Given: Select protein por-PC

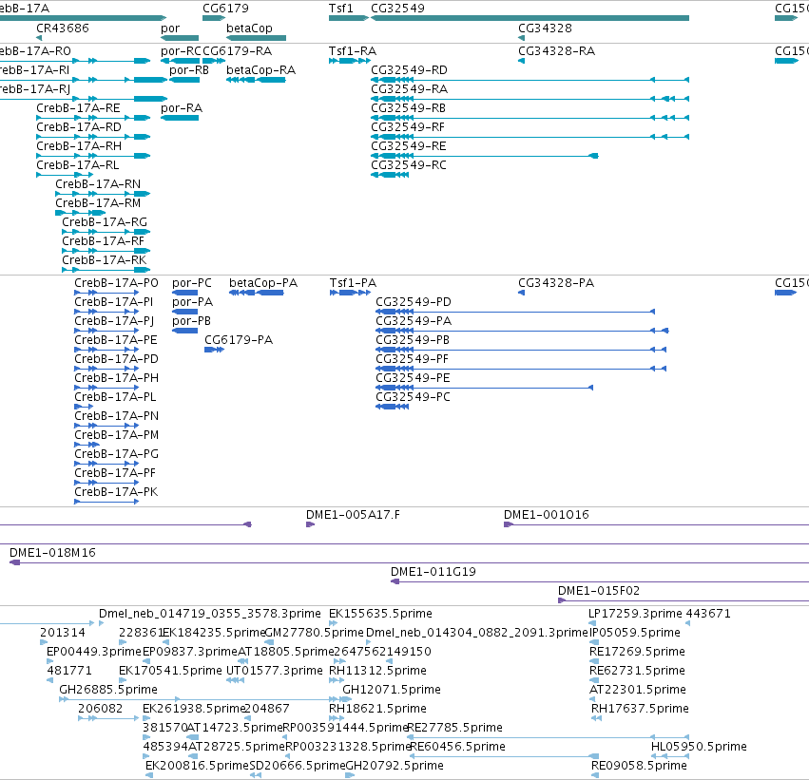Looking at the screenshot, I should pyautogui.click(x=192, y=283).
